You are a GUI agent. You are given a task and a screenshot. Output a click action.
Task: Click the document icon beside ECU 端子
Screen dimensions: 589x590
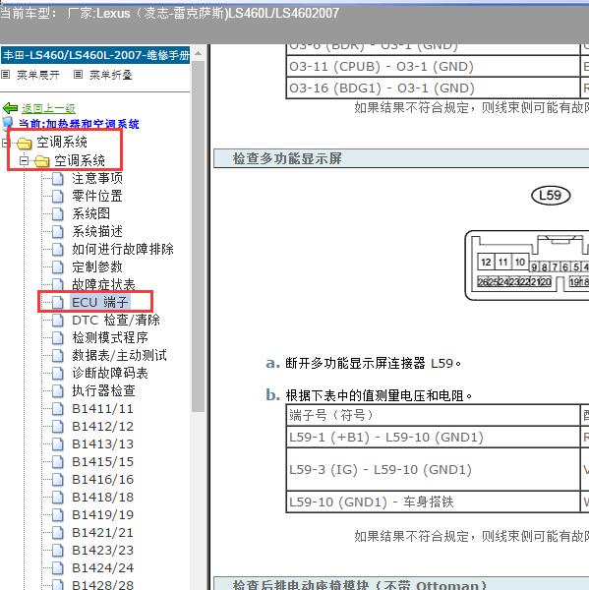[x=58, y=302]
